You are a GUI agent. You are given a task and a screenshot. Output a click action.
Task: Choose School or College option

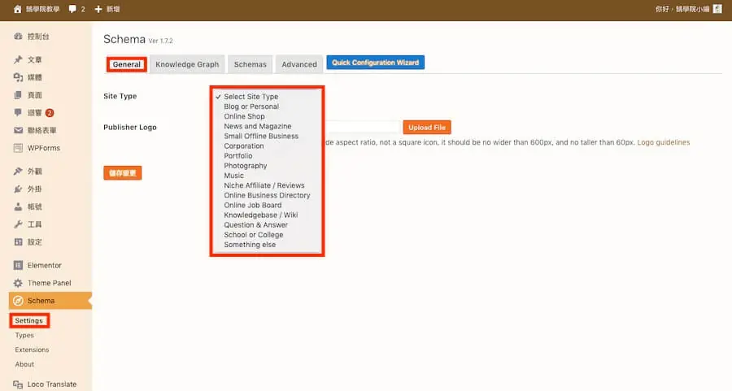[254, 235]
